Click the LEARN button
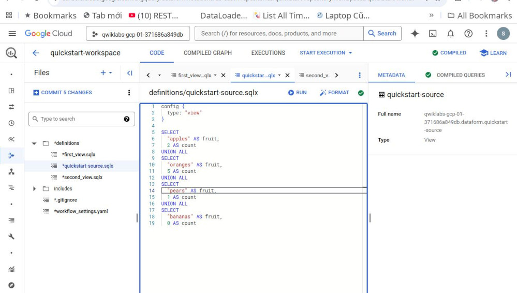 tap(493, 53)
